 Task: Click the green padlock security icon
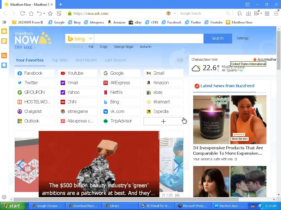pos(70,13)
